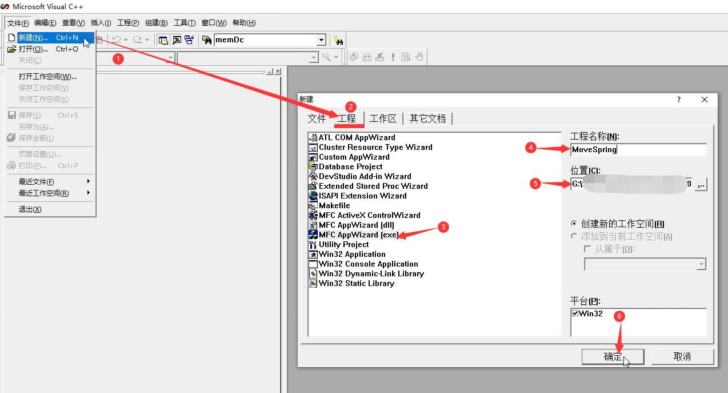
Task: Expand the memDc find combo dropdown
Action: [x=321, y=40]
